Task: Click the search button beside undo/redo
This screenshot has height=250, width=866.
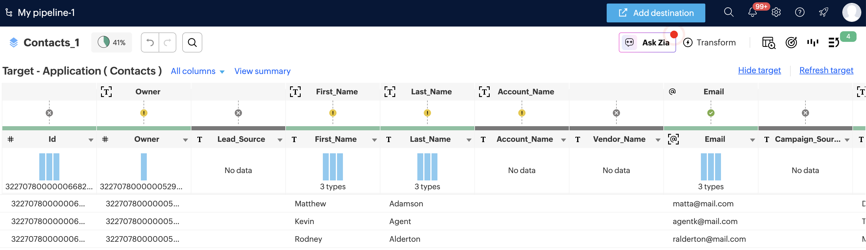Action: pyautogui.click(x=192, y=43)
